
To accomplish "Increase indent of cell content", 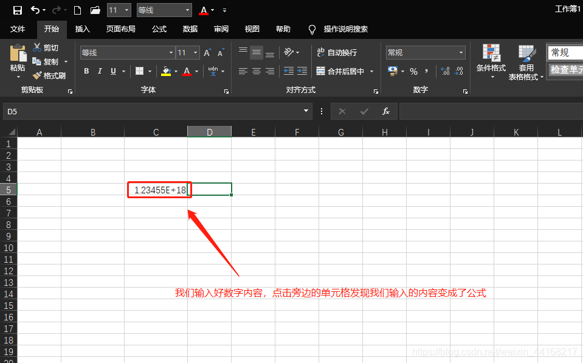I will click(302, 71).
